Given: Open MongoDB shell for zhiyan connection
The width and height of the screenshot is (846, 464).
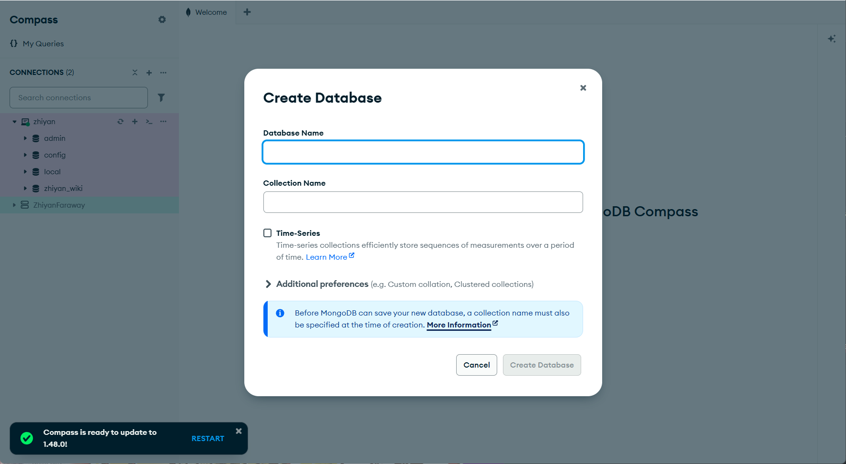Looking at the screenshot, I should (149, 122).
